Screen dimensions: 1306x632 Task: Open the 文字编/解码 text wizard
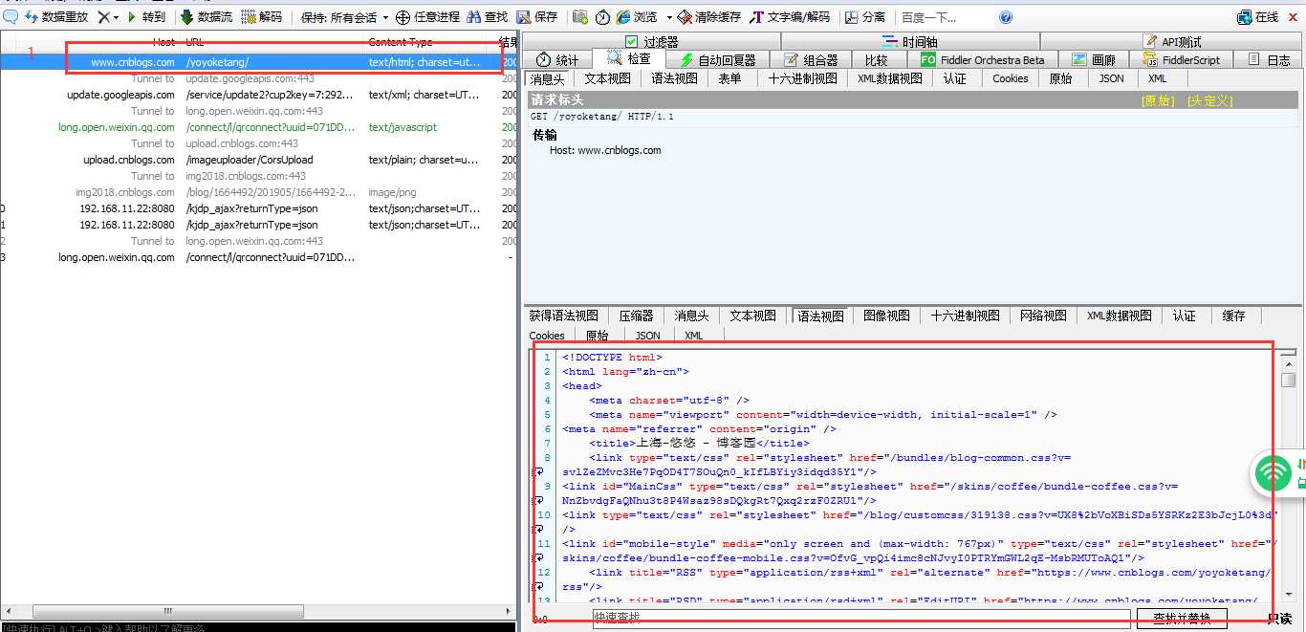pos(757,17)
